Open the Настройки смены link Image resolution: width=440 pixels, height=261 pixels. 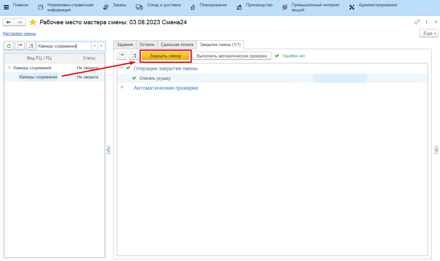19,33
